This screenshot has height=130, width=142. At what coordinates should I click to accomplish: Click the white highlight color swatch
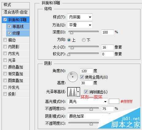point(114,101)
